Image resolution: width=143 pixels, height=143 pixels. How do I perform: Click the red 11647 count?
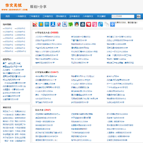tap(54, 72)
